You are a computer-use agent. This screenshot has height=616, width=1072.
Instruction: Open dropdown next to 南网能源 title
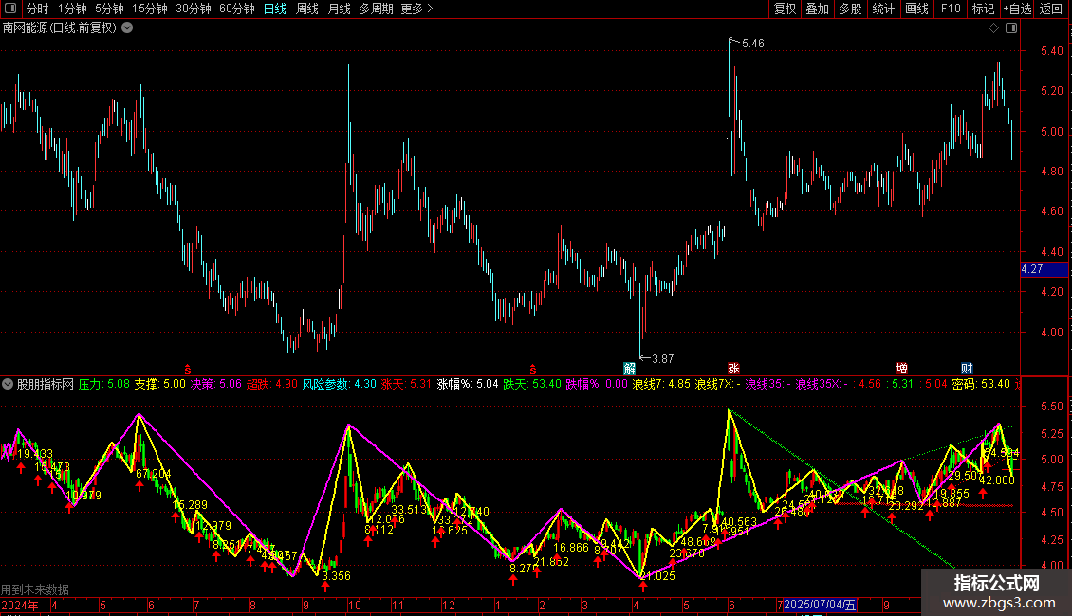point(127,28)
